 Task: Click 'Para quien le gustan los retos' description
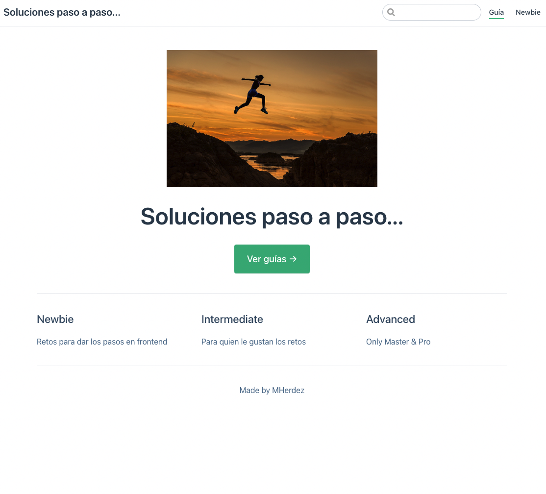pos(253,342)
